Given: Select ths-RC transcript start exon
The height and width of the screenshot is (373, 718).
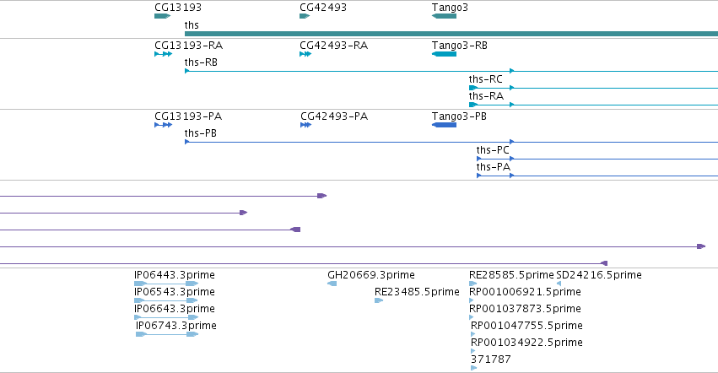Looking at the screenshot, I should coord(473,88).
